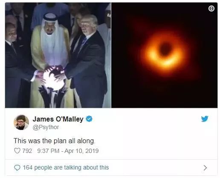Screen dimensions: 220x178
Task: Open the @Psythor handle link
Action: tap(46, 127)
